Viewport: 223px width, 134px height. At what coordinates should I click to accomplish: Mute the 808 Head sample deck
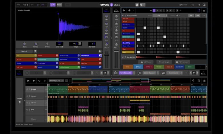click(123, 57)
